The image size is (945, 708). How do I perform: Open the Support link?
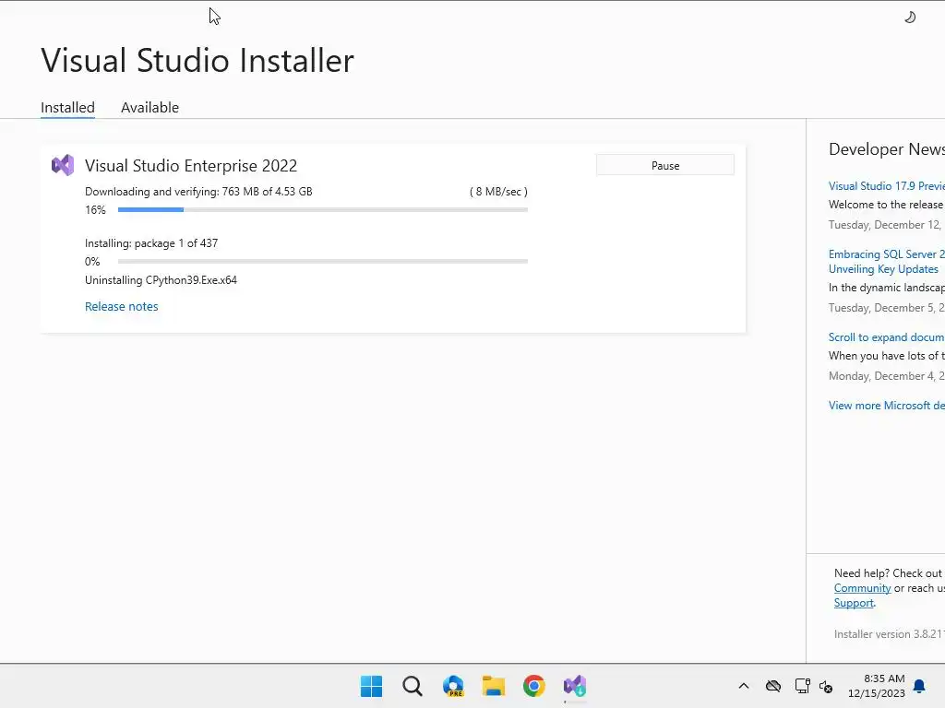coord(854,603)
